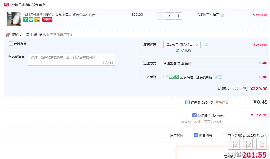
Task: Click the ¥-27.45 coin deduction amount
Action: [259, 115]
